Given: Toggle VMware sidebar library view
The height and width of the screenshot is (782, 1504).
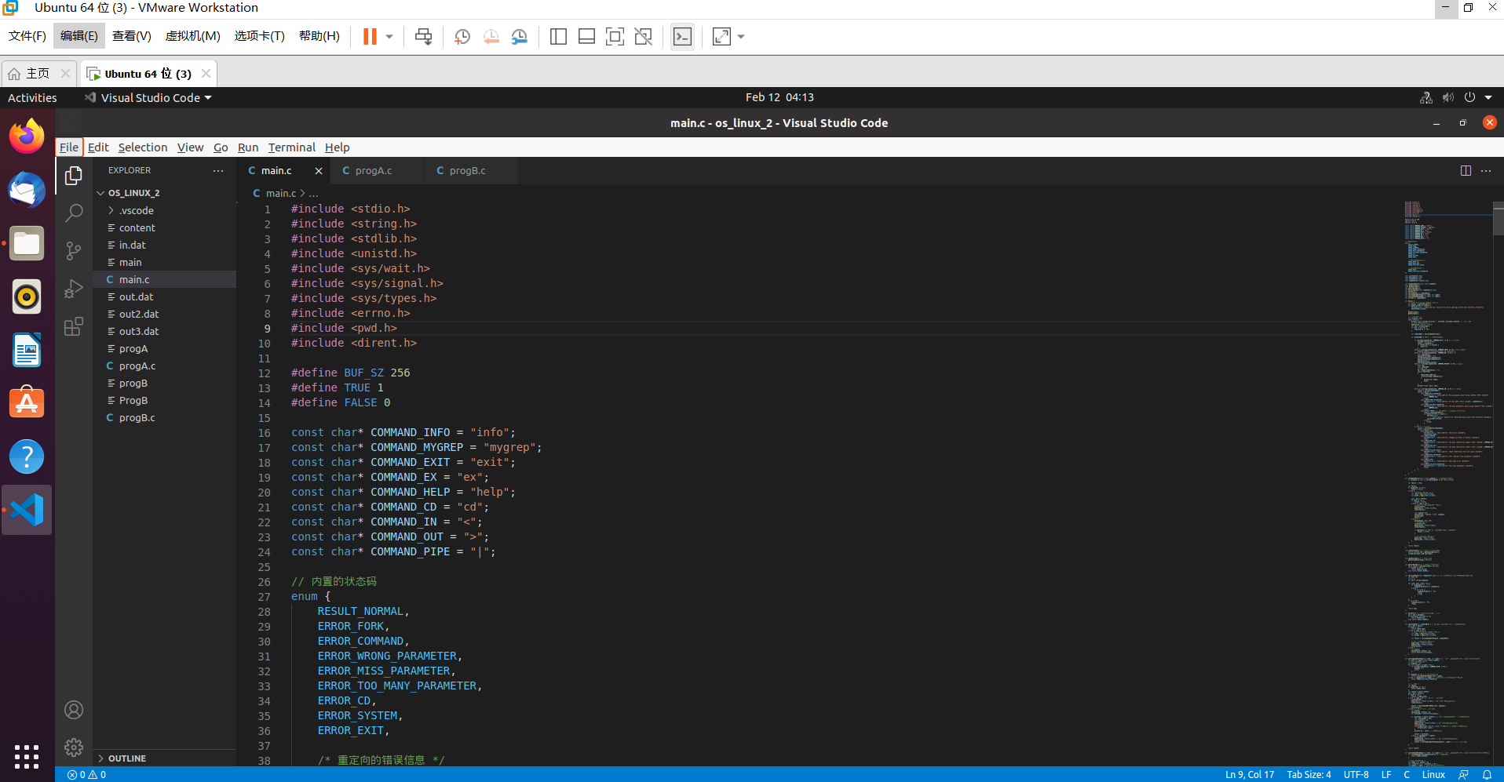Looking at the screenshot, I should pyautogui.click(x=558, y=36).
